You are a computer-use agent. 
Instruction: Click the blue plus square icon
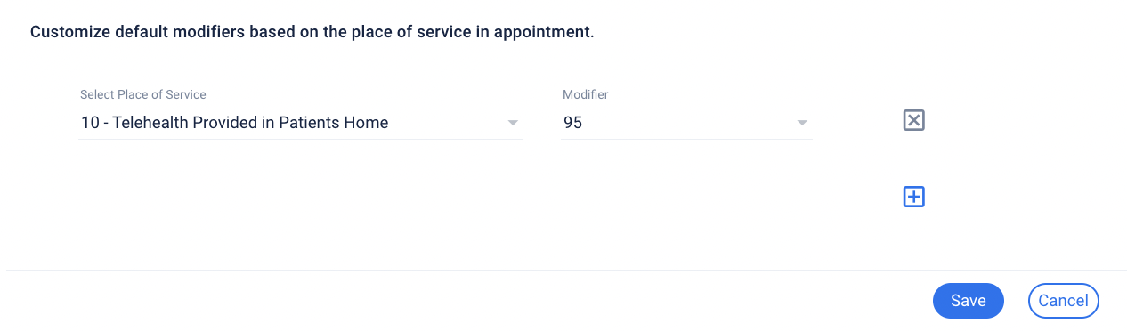(x=914, y=197)
